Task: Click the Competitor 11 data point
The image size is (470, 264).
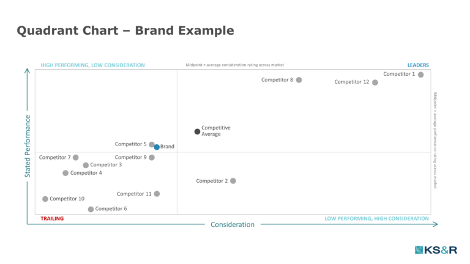Action: click(157, 194)
